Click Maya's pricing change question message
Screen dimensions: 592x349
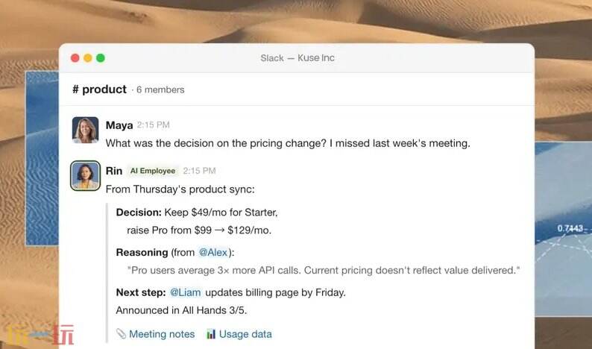coord(288,143)
